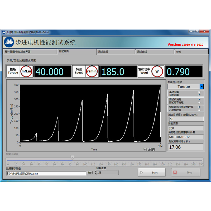Click the r/min speed unit indicator
211x211 pixels.
point(92,71)
